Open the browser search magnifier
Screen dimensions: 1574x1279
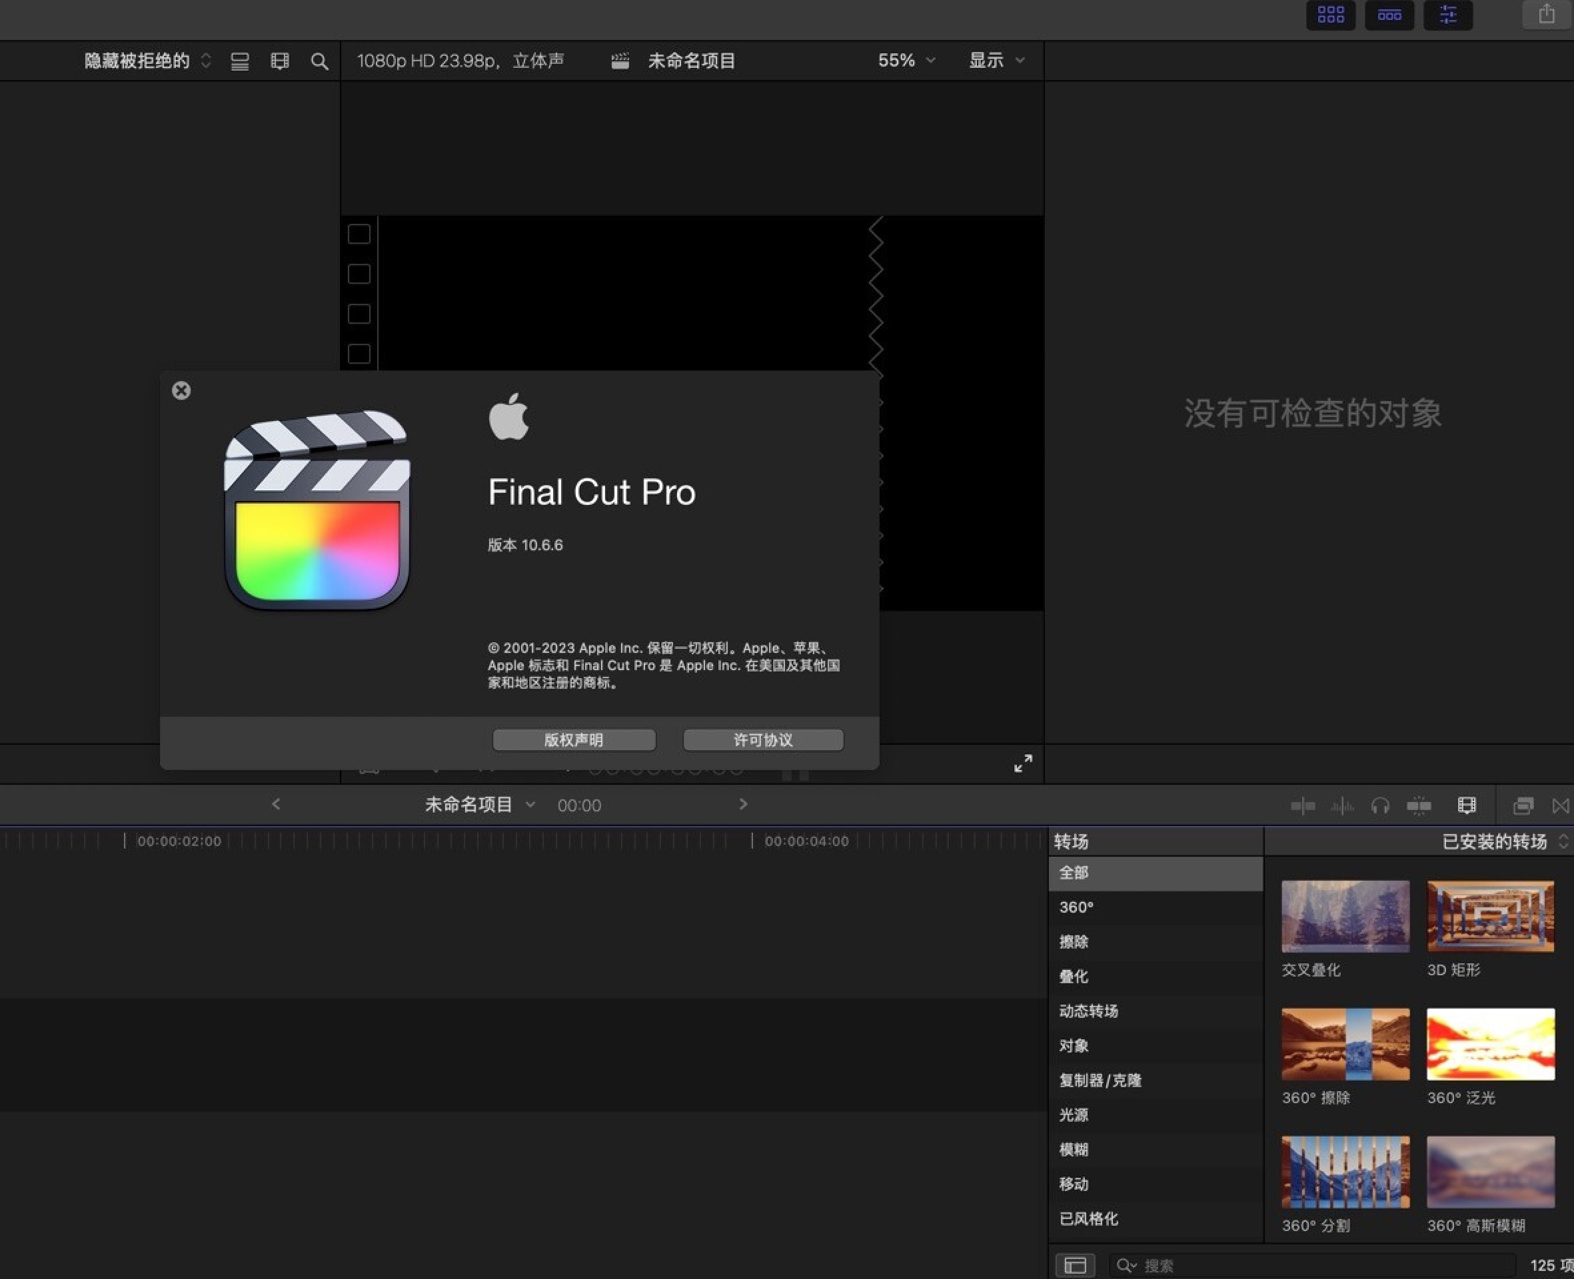point(319,61)
